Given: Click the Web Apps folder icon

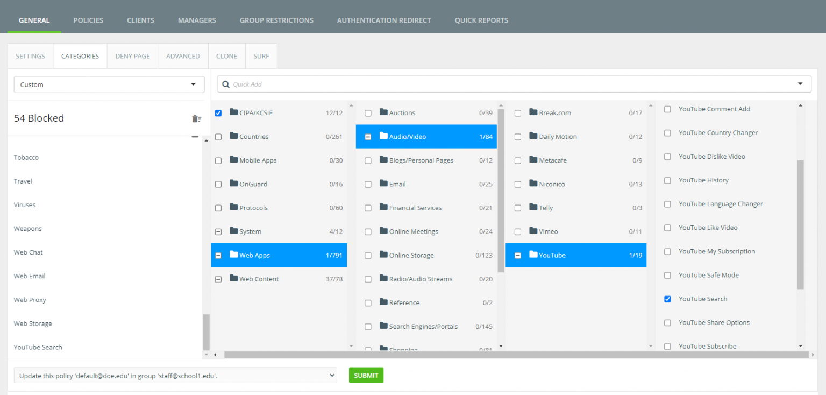Looking at the screenshot, I should click(234, 255).
